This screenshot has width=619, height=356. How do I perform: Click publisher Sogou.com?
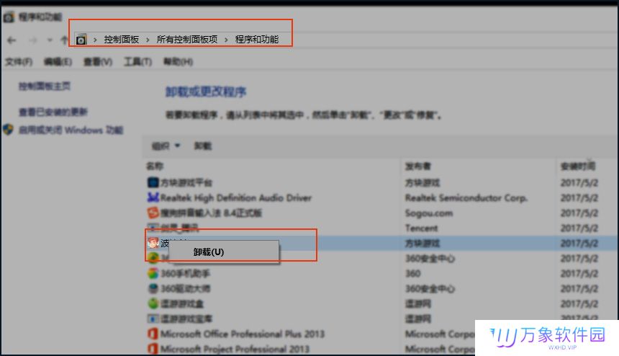click(429, 213)
